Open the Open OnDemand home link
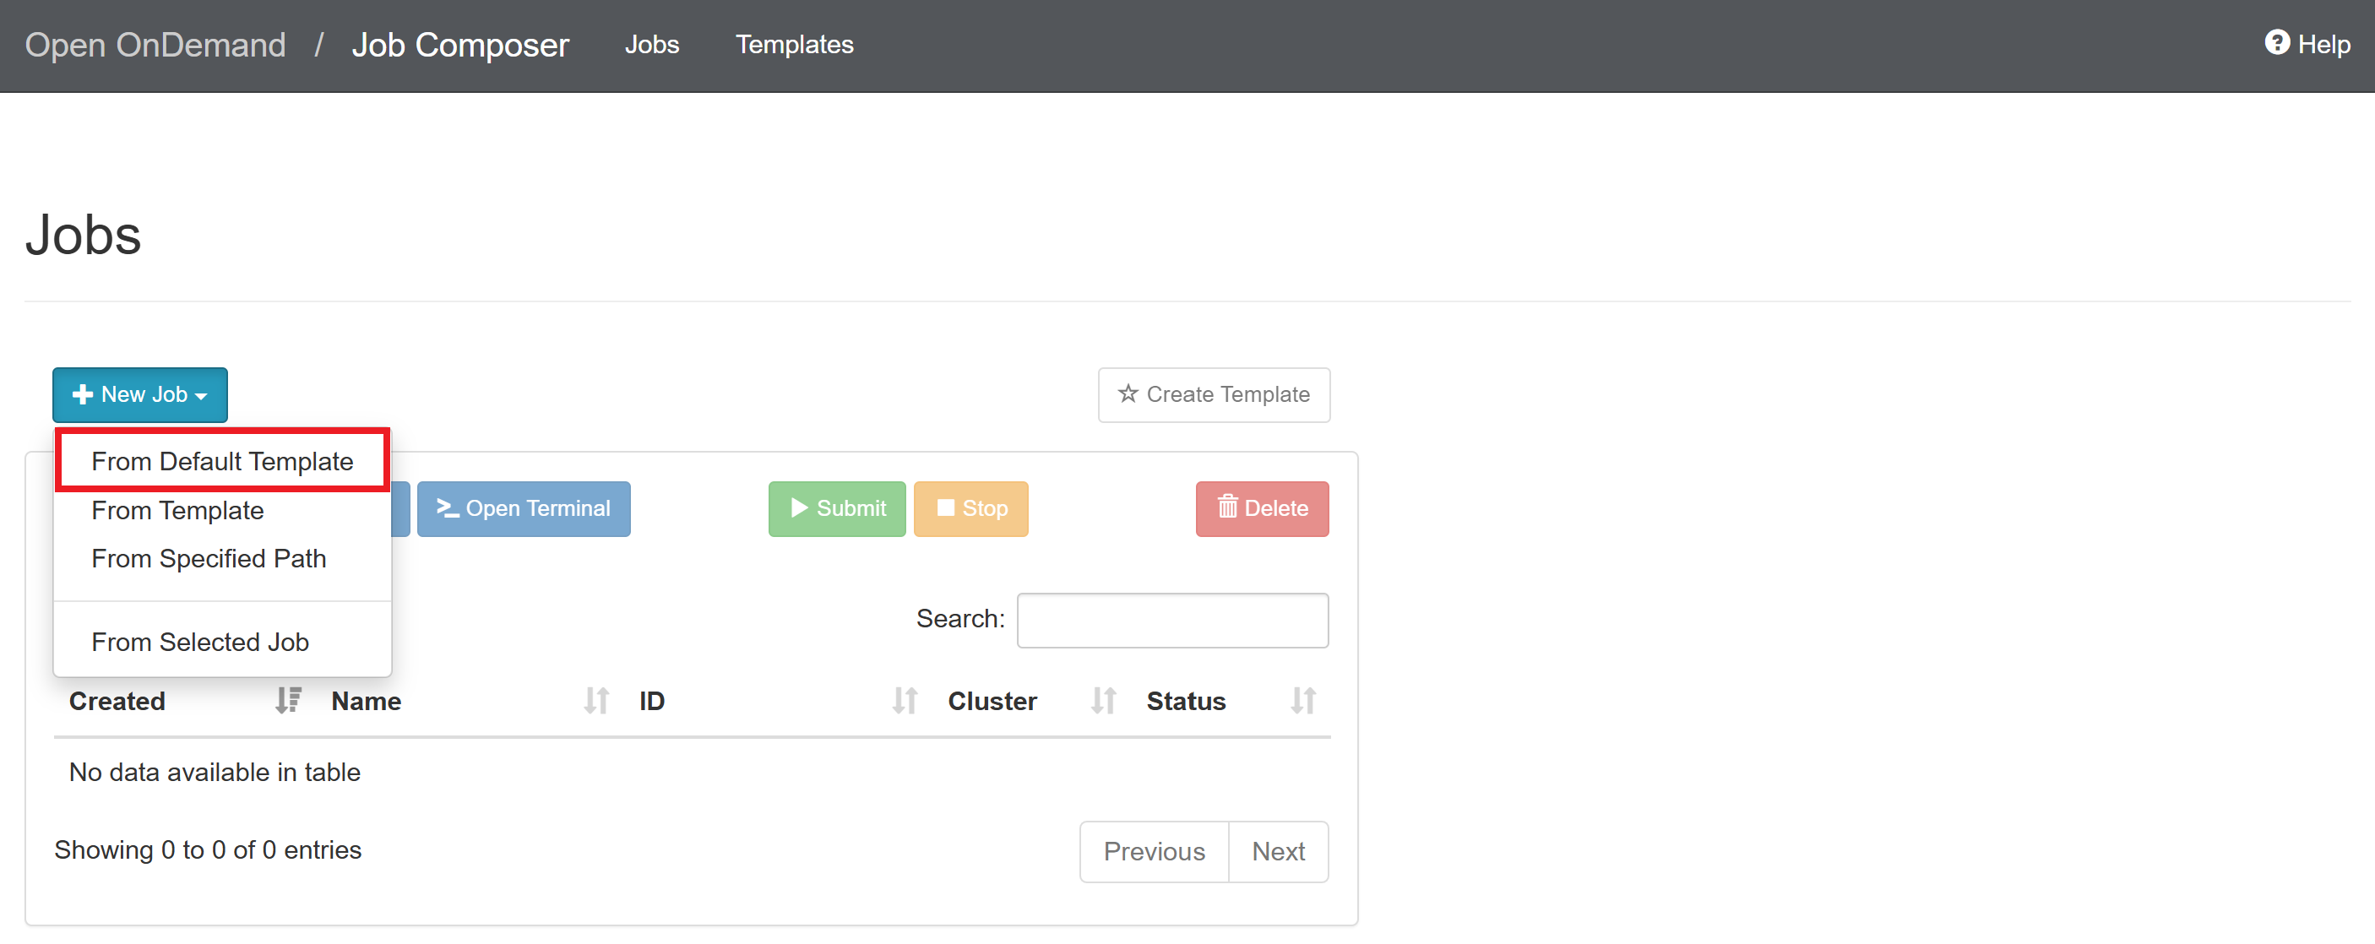Viewport: 2375px width, 944px height. pyautogui.click(x=155, y=44)
